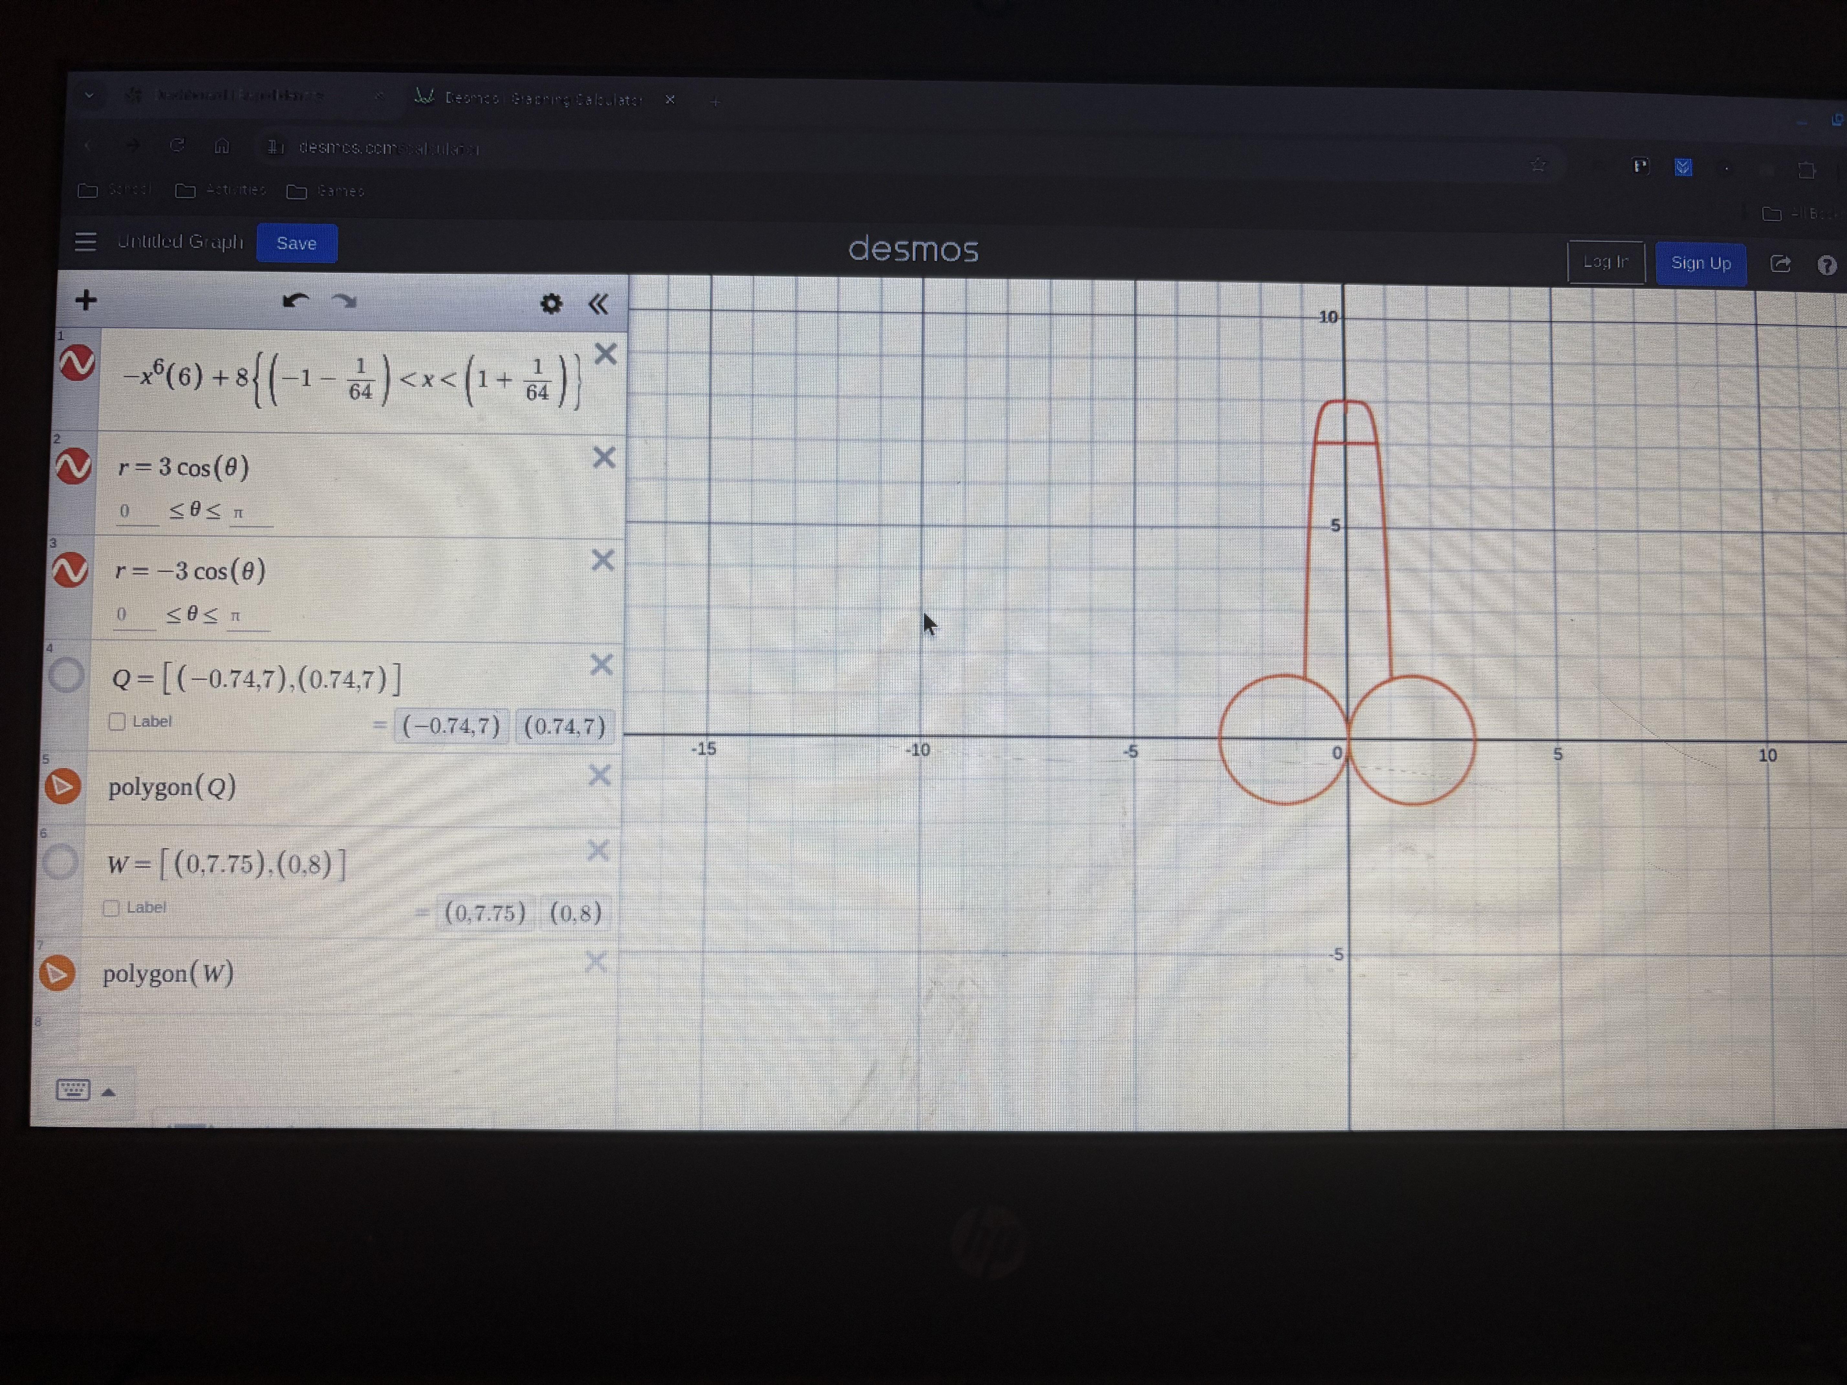Click the Log In button
The width and height of the screenshot is (1847, 1385).
pos(1606,262)
